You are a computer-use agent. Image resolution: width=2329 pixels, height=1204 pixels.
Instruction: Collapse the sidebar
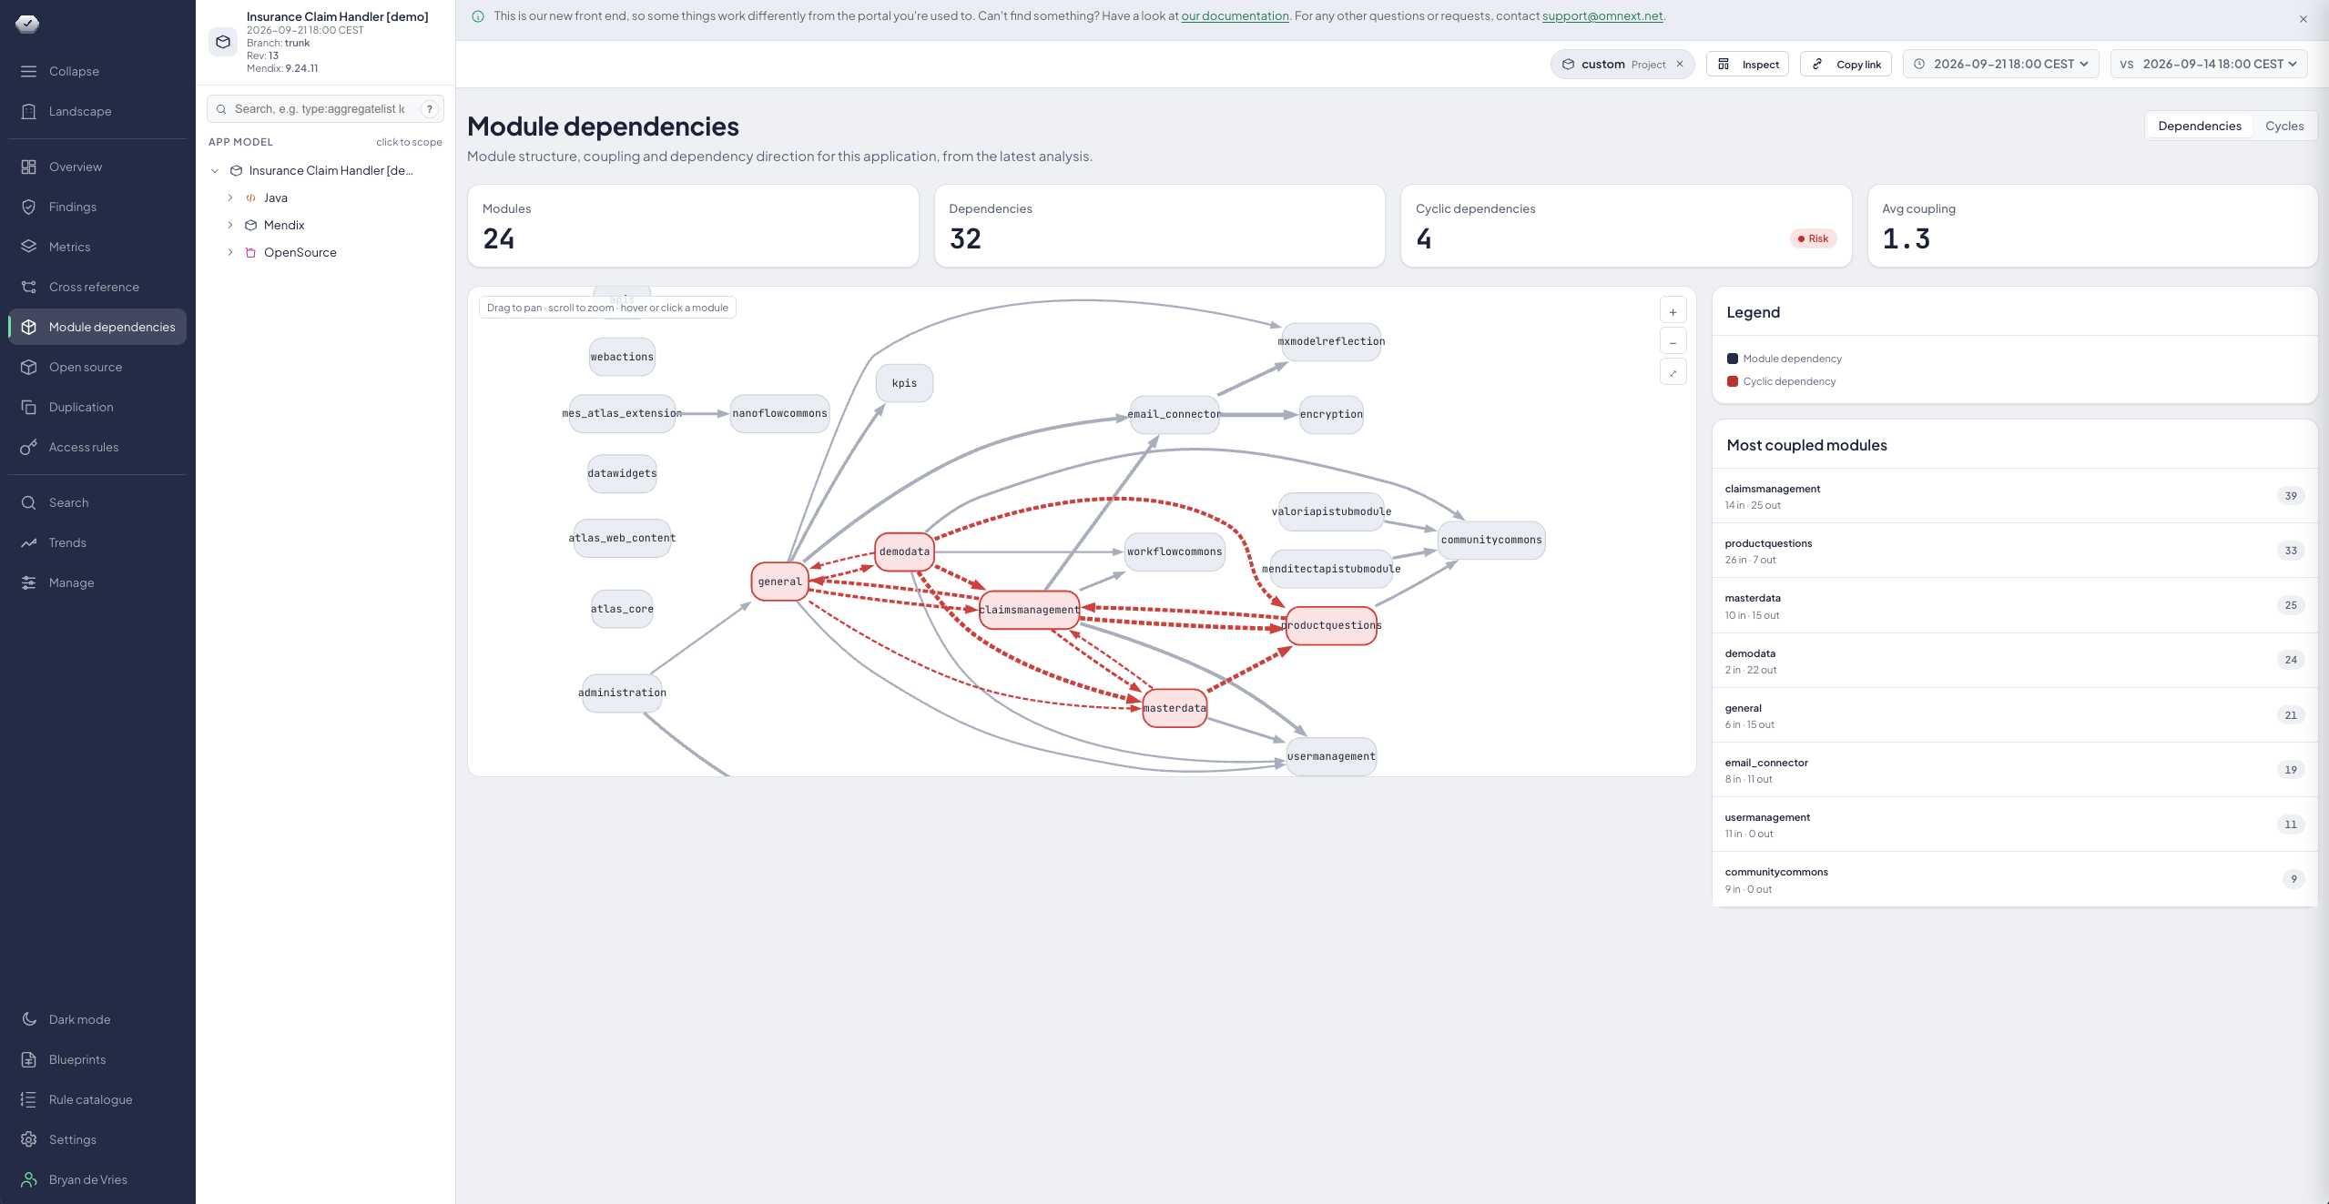pyautogui.click(x=97, y=71)
